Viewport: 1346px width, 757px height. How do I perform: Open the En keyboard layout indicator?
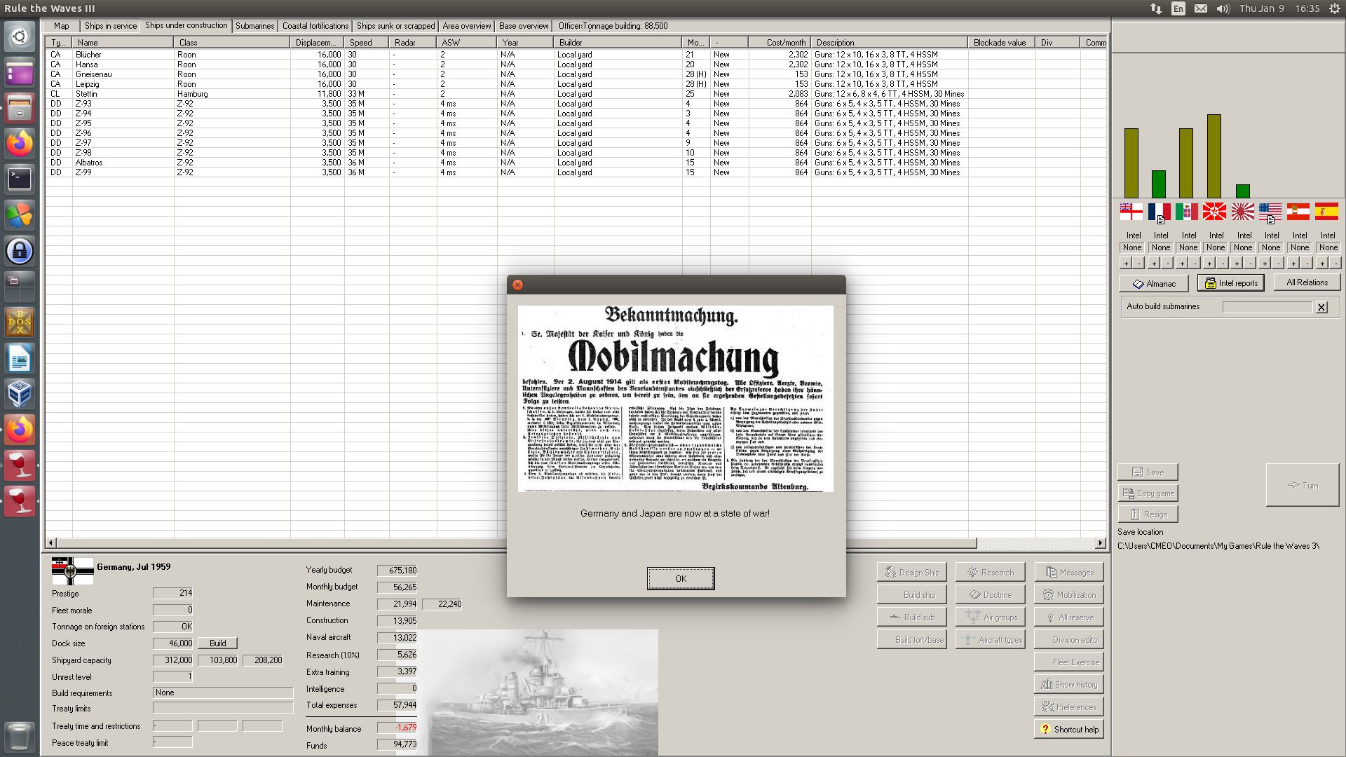coord(1178,8)
